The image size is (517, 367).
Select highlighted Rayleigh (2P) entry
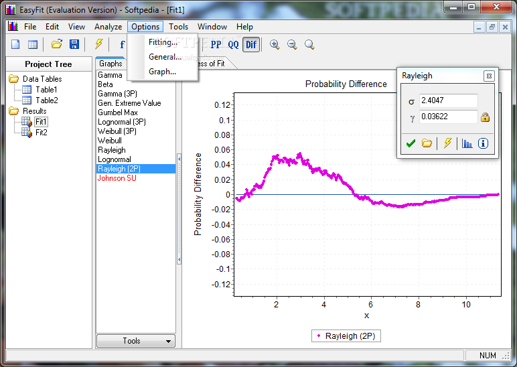tap(136, 169)
